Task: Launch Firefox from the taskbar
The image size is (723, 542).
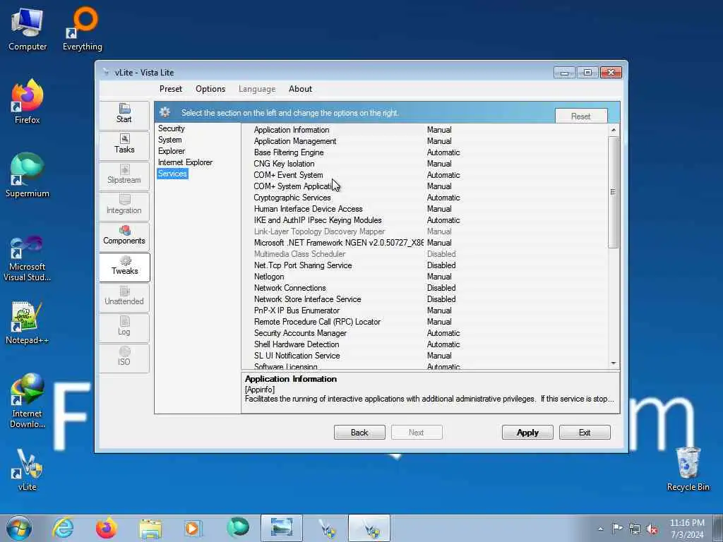Action: pos(106,528)
